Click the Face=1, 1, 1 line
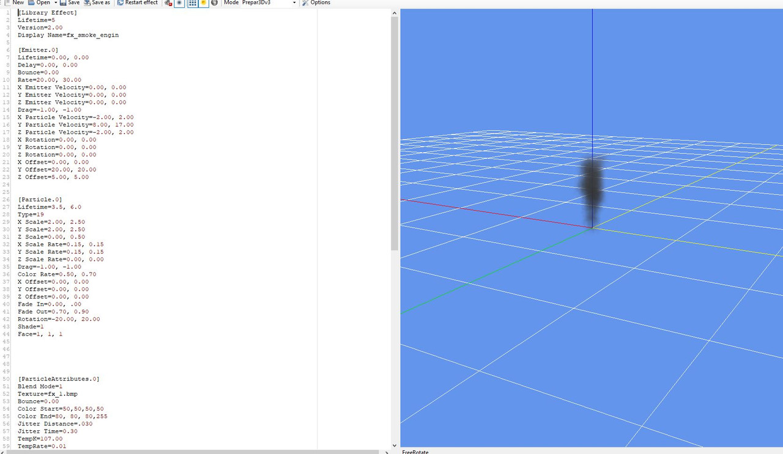The image size is (783, 454). click(x=40, y=334)
